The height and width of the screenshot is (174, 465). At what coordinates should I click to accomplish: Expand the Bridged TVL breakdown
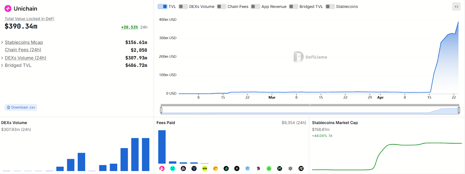tap(2, 65)
